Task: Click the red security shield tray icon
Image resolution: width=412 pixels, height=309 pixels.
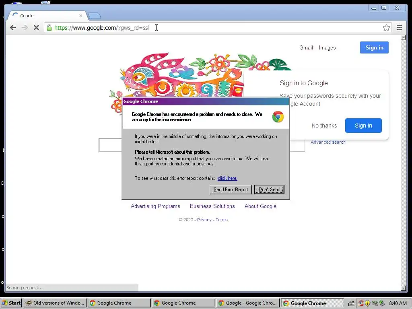Action: coord(361,303)
